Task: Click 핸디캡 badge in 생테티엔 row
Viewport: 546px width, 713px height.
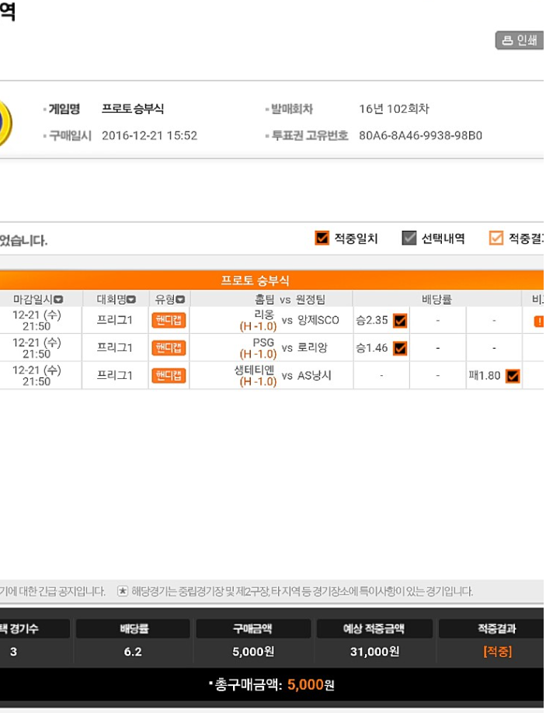Action: pos(169,376)
